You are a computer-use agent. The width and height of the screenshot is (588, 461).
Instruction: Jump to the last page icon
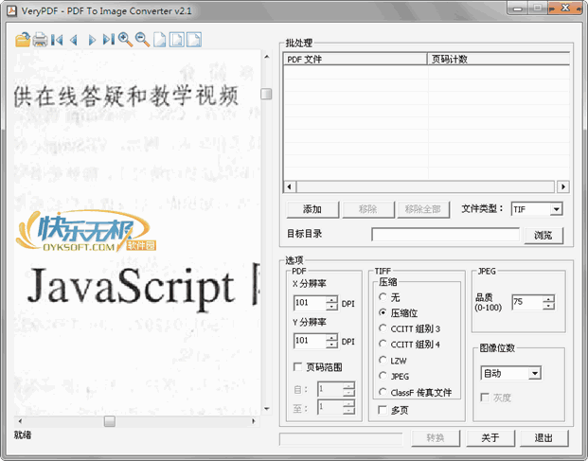coord(108,40)
